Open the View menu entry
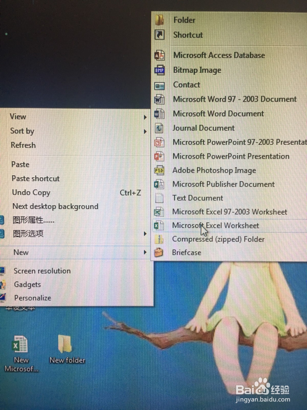This screenshot has width=307, height=410. [18, 117]
